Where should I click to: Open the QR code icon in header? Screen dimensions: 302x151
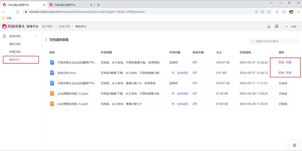[277, 26]
